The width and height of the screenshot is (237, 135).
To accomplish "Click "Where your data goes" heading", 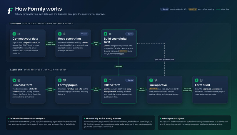I will (x=173, y=119).
